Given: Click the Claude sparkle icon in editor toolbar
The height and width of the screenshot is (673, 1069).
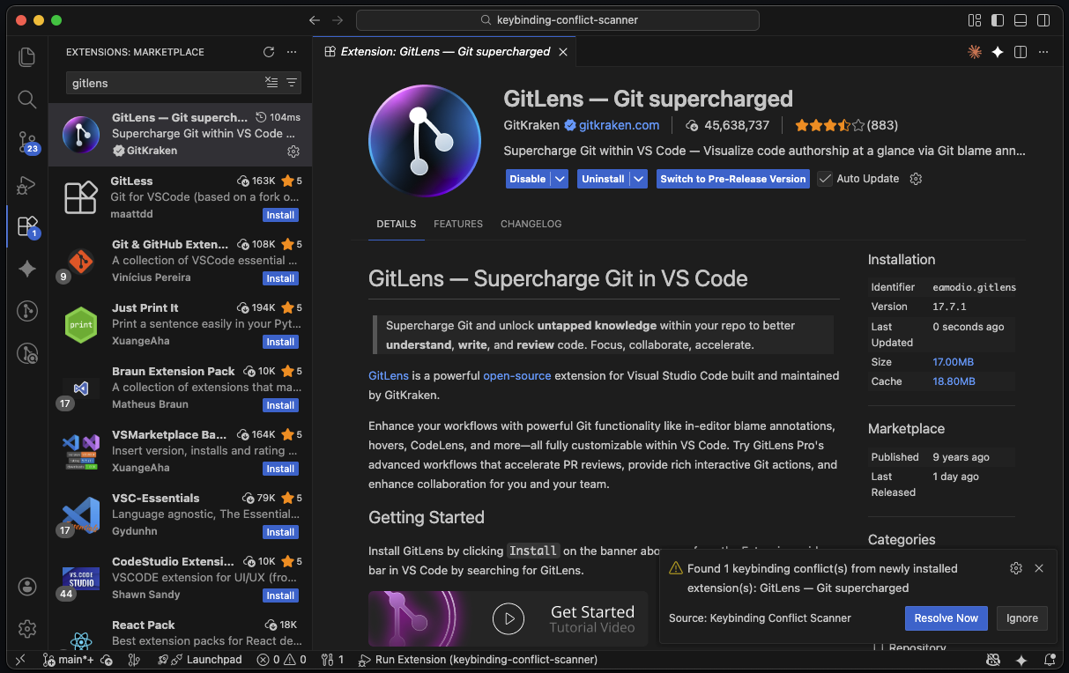Looking at the screenshot, I should 975,52.
